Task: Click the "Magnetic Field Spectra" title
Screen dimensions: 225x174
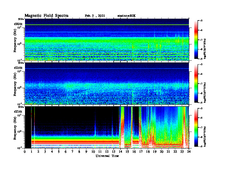Action: click(47, 16)
